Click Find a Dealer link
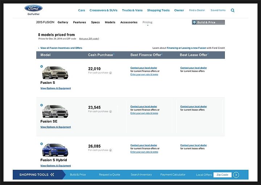The height and width of the screenshot is (185, 261). (x=197, y=10)
